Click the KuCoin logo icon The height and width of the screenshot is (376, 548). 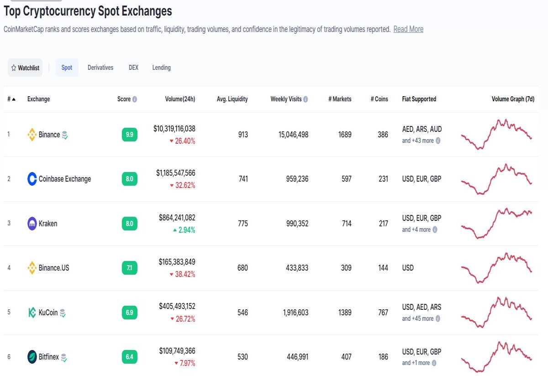32,313
